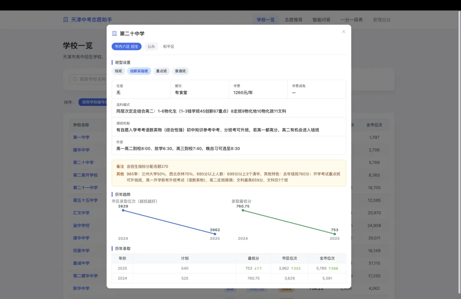Click the 按照学校编号 sort button behind dialog

click(x=93, y=102)
